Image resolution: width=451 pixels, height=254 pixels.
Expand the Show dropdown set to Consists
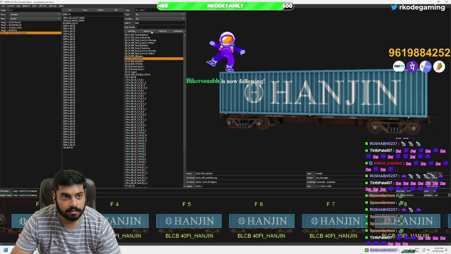[x=35, y=14]
